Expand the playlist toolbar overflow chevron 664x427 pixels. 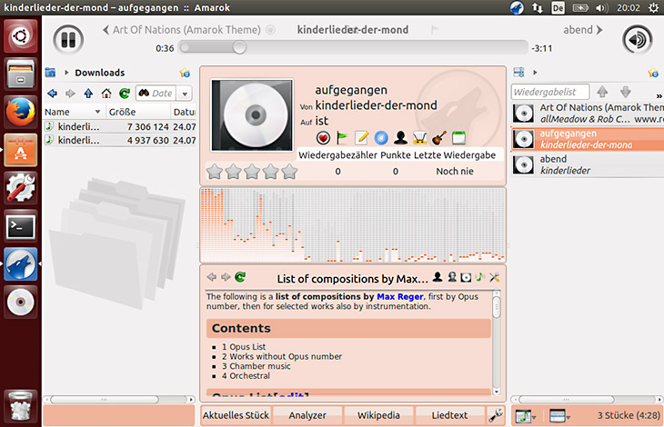659,96
